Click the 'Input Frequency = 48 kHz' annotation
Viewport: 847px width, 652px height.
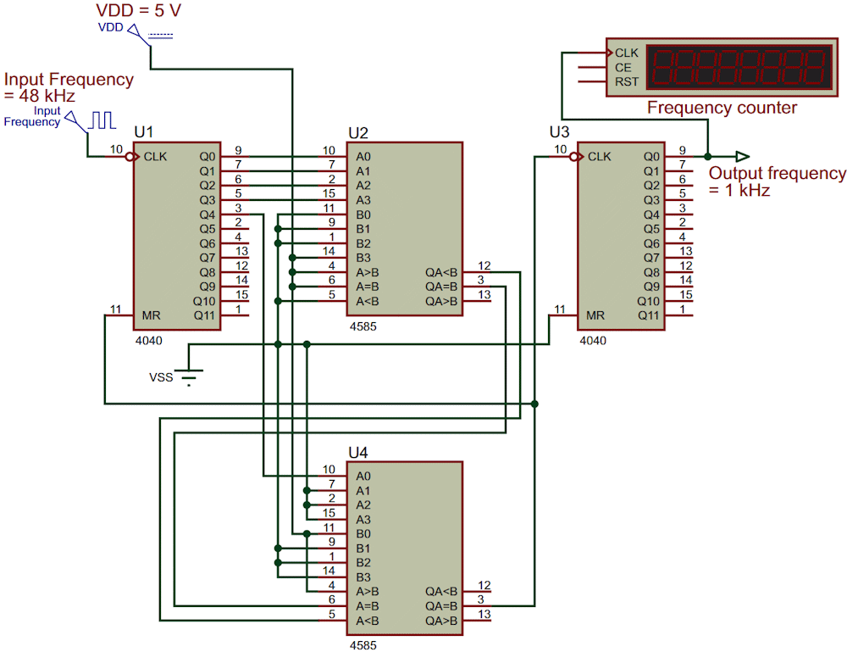tap(69, 87)
